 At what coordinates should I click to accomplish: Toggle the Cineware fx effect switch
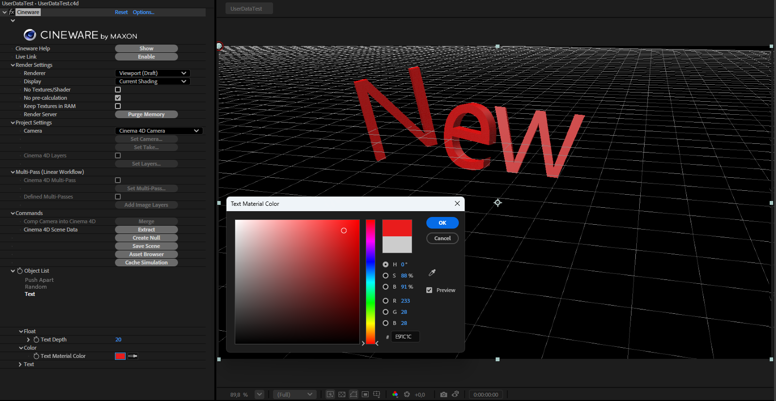coord(12,12)
